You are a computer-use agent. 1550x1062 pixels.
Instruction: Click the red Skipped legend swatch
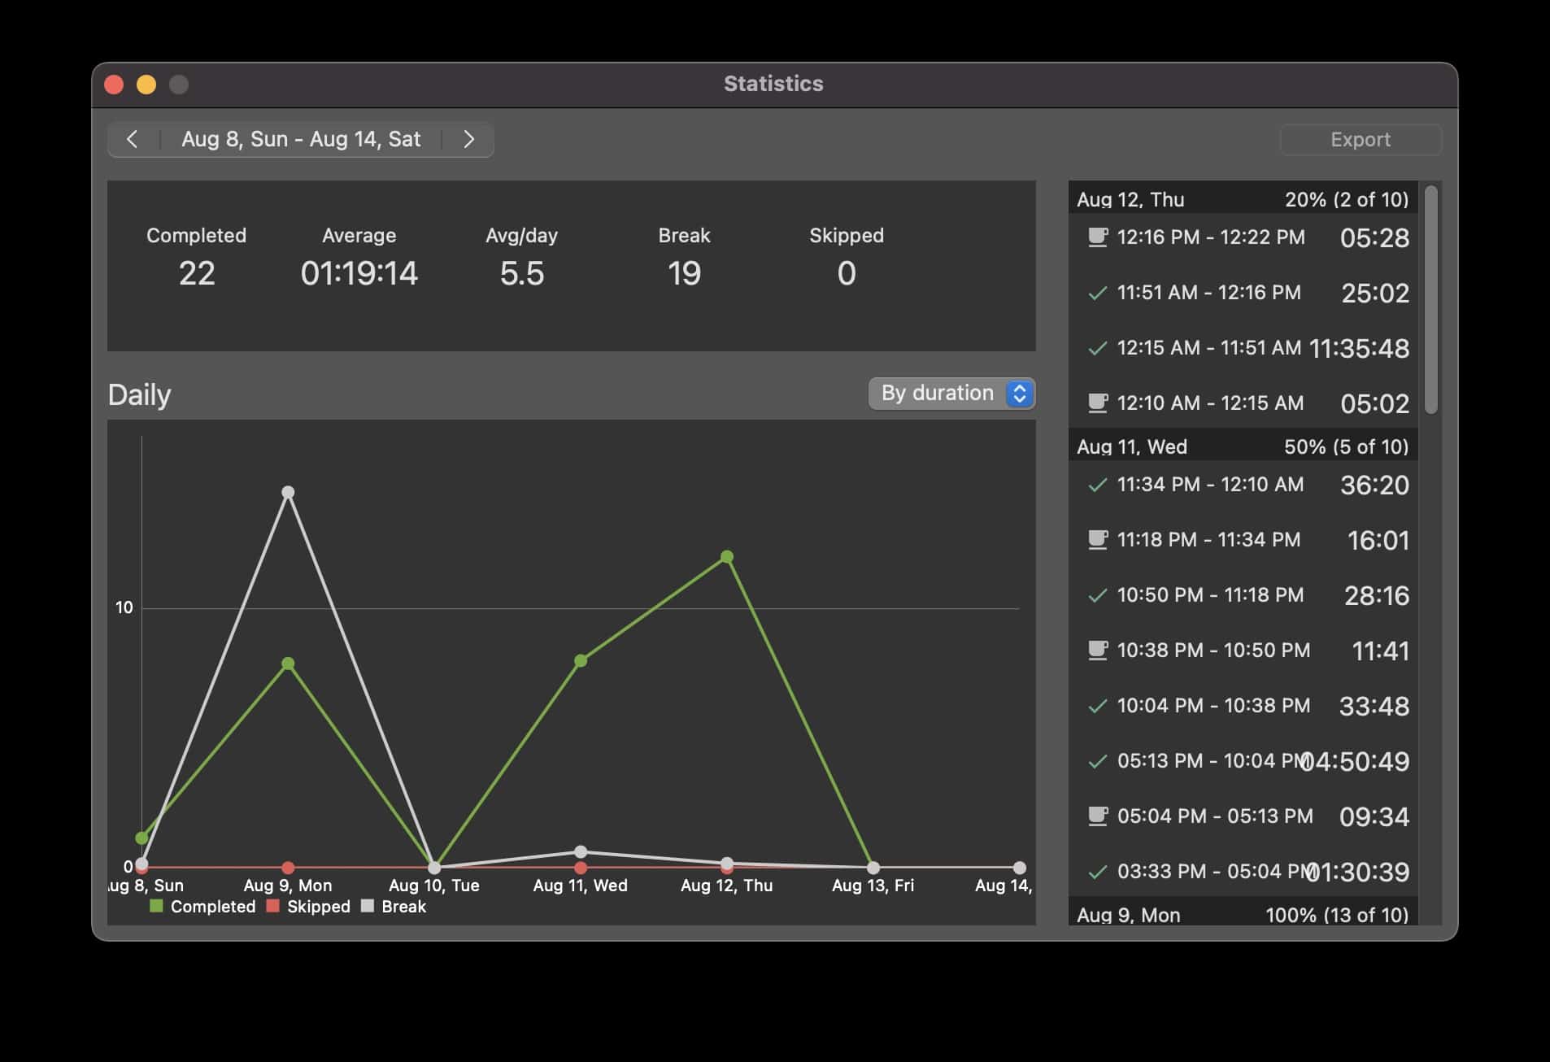pyautogui.click(x=273, y=906)
